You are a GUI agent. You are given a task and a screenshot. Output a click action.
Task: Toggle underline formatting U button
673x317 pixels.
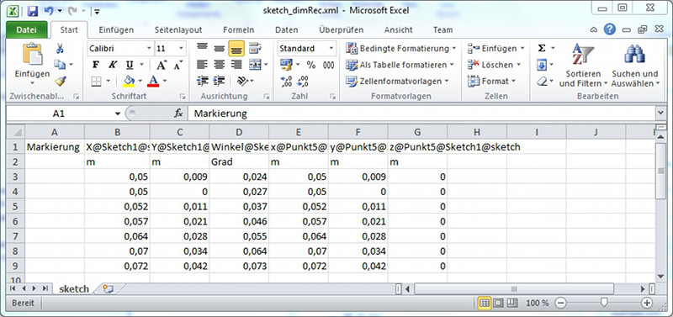click(130, 65)
